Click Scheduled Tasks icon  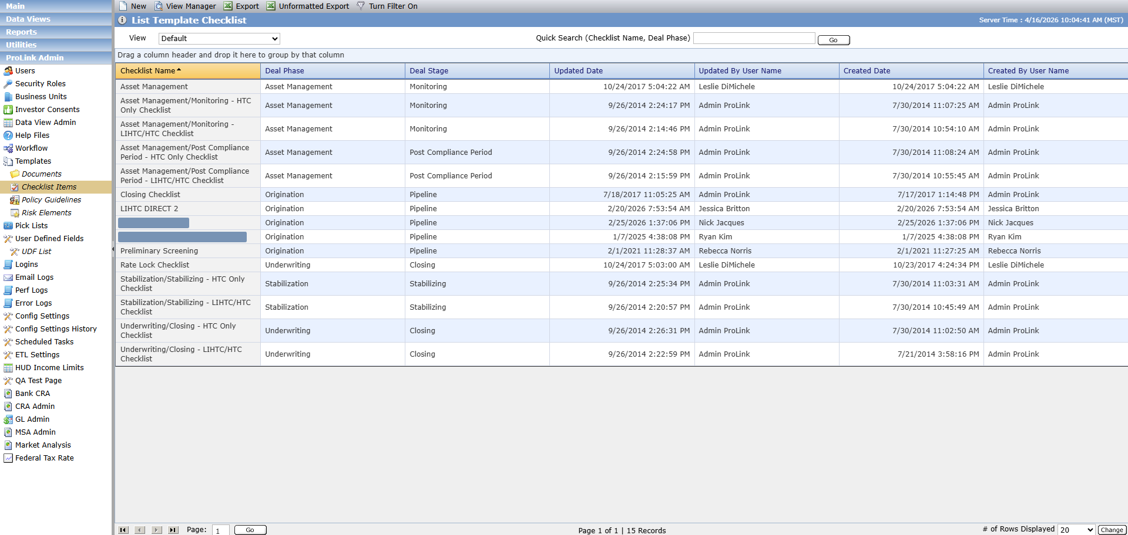pos(8,342)
